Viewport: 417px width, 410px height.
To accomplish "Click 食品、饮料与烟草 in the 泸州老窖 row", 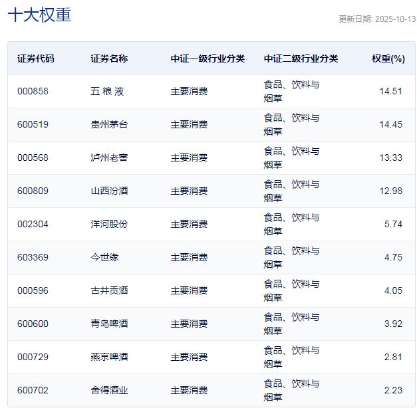I will (x=291, y=158).
